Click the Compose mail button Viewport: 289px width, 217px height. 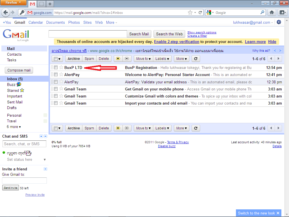tap(19, 70)
